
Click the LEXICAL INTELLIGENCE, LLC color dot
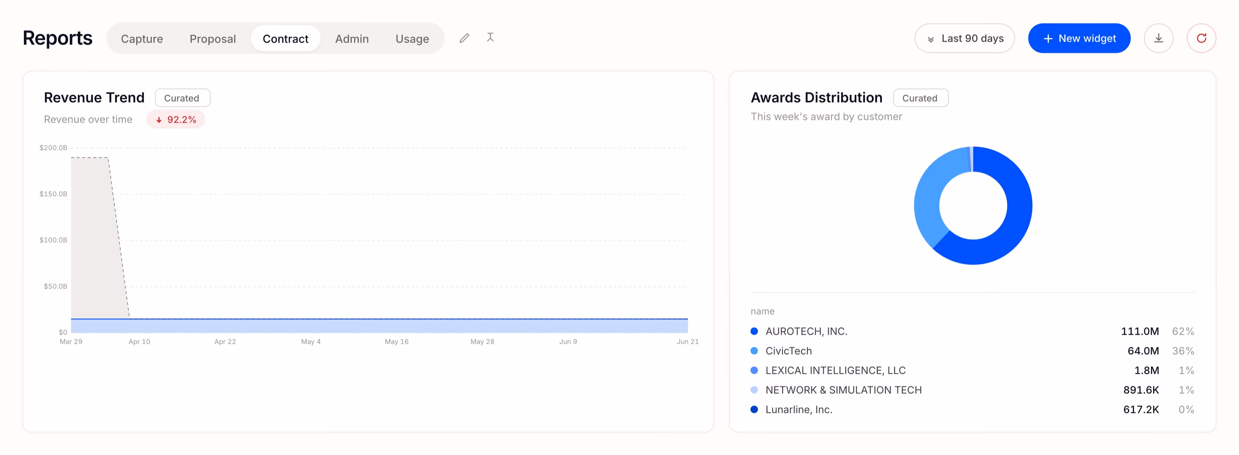pyautogui.click(x=754, y=370)
